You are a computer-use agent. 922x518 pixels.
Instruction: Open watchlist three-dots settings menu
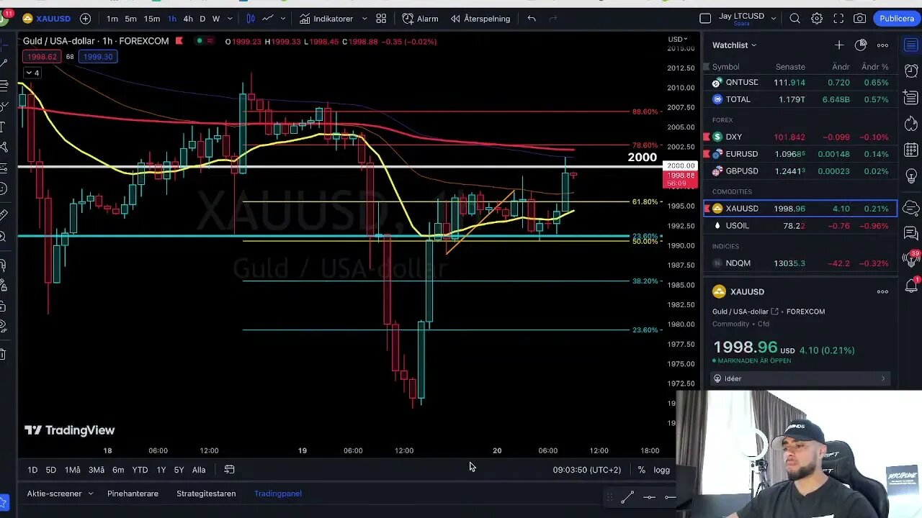click(882, 45)
